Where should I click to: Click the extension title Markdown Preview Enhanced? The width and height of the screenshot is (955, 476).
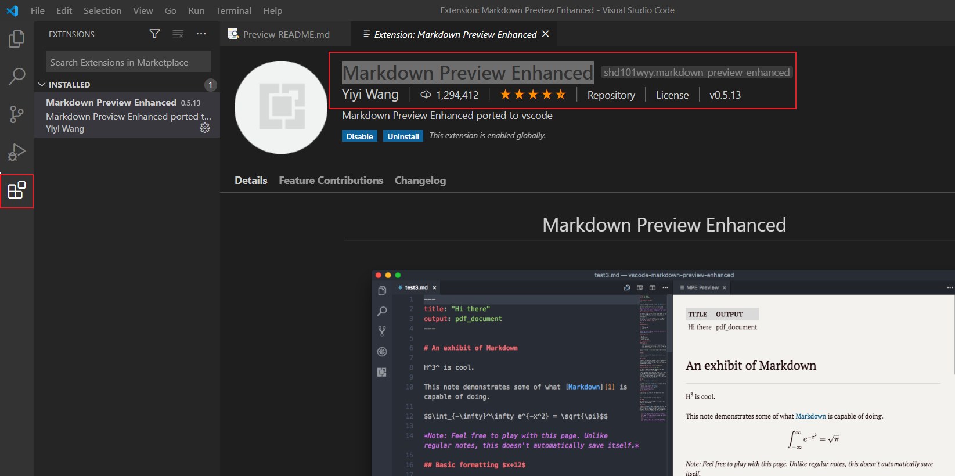[467, 73]
